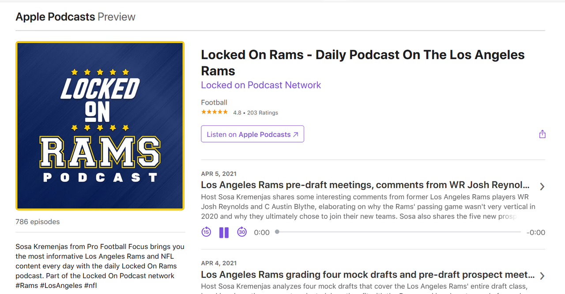The height and width of the screenshot is (294, 565).
Task: Click the April 5 episode description
Action: click(368, 207)
